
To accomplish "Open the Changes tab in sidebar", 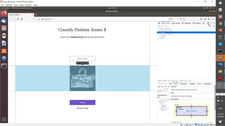I will [x=192, y=84].
